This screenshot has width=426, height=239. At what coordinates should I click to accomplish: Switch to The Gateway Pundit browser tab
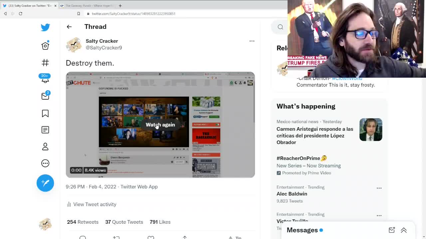[x=87, y=6]
